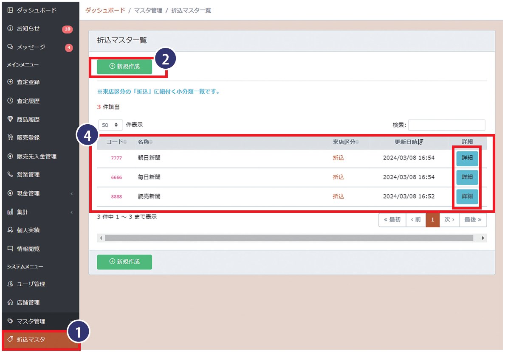The width and height of the screenshot is (505, 352).
Task: Sort table by 更新日時 column
Action: 403,142
